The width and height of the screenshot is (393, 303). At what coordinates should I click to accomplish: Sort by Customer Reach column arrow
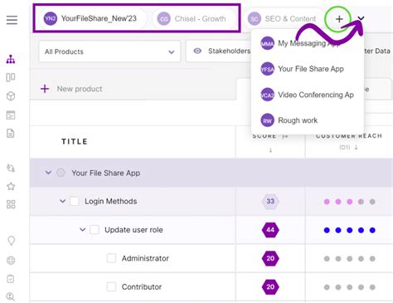[357, 147]
